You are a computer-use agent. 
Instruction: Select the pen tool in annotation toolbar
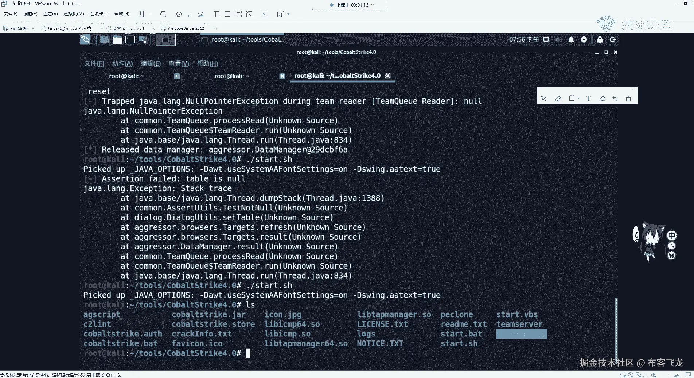(x=558, y=98)
